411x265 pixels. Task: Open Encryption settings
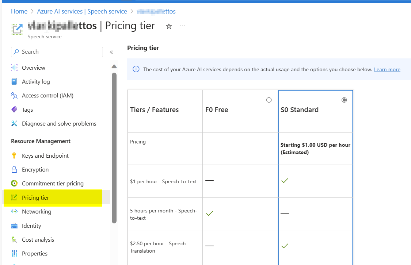pyautogui.click(x=35, y=170)
